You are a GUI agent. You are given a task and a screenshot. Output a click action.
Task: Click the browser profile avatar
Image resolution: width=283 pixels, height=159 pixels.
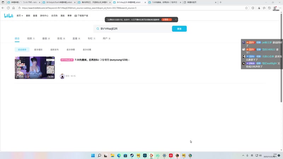coord(275,8)
